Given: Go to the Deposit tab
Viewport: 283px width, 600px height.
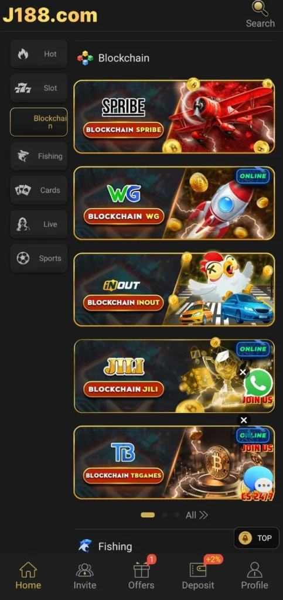Looking at the screenshot, I should [198, 575].
